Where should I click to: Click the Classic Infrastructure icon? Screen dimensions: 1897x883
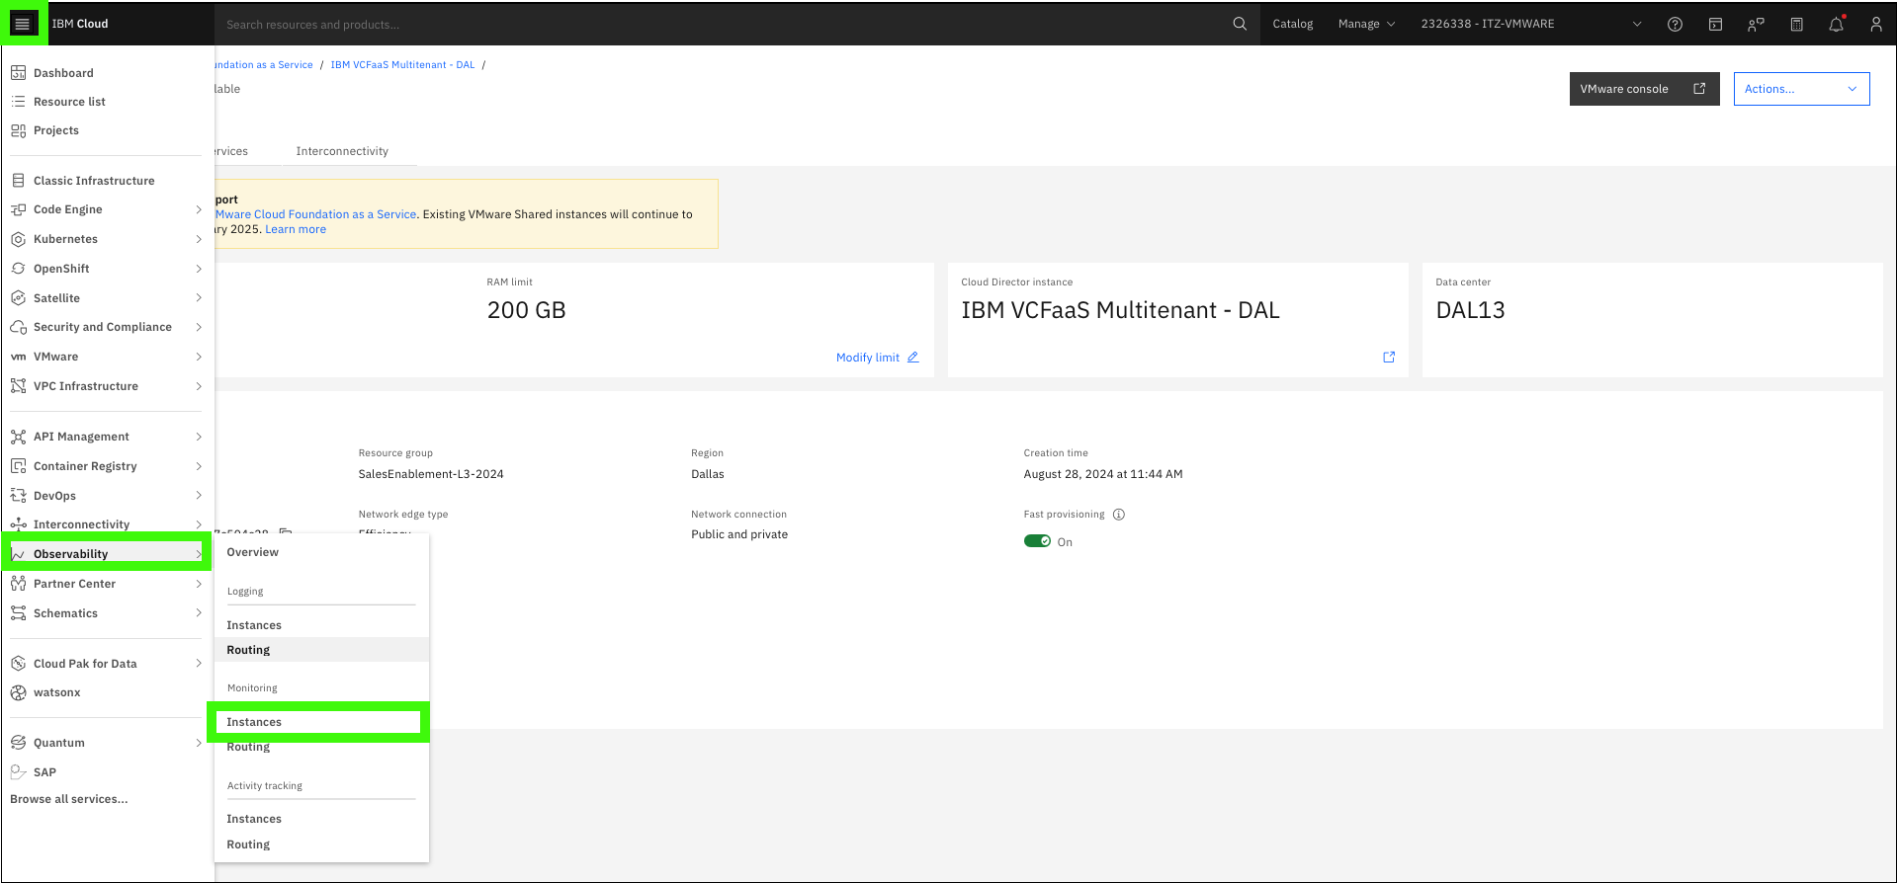[x=18, y=181]
